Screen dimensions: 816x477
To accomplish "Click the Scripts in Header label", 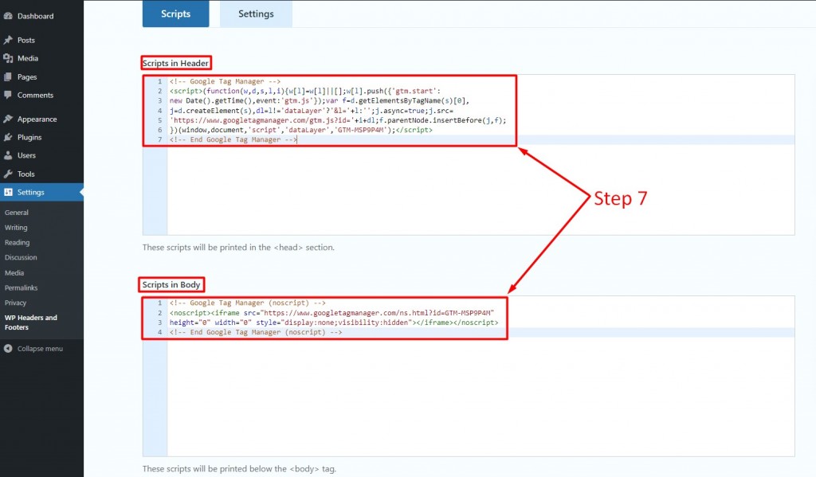I will pos(176,63).
